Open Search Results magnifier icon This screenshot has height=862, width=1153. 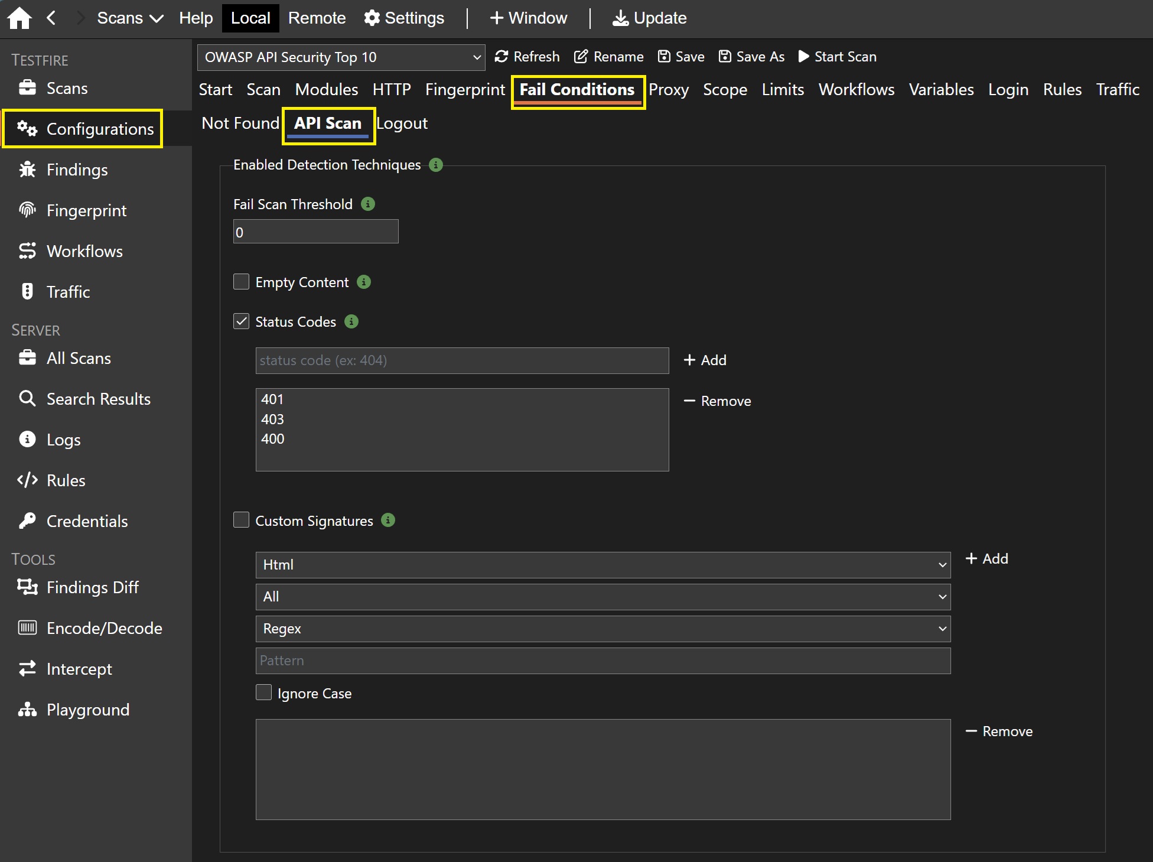click(27, 399)
